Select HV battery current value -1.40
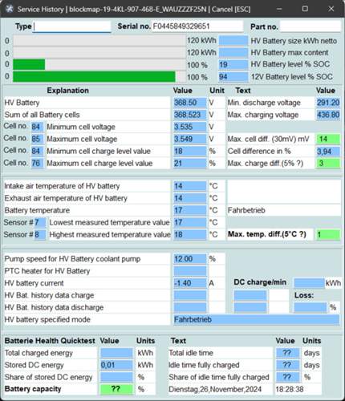The width and height of the screenshot is (345, 401). [190, 283]
